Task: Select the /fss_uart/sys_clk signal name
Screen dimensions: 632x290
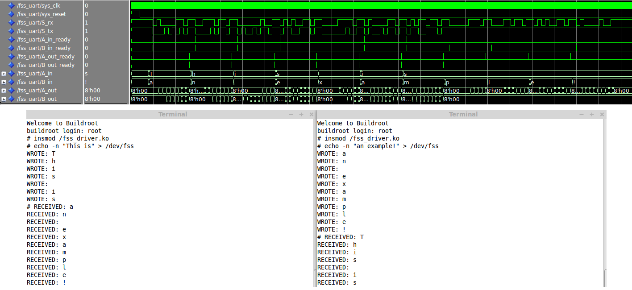Action: (38, 6)
